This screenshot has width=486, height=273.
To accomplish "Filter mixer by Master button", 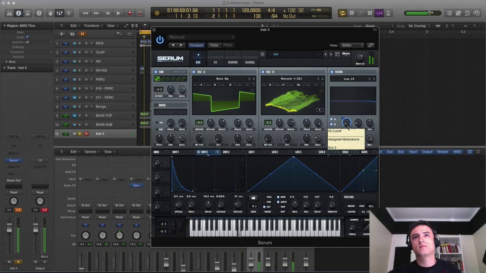I will click(443, 152).
